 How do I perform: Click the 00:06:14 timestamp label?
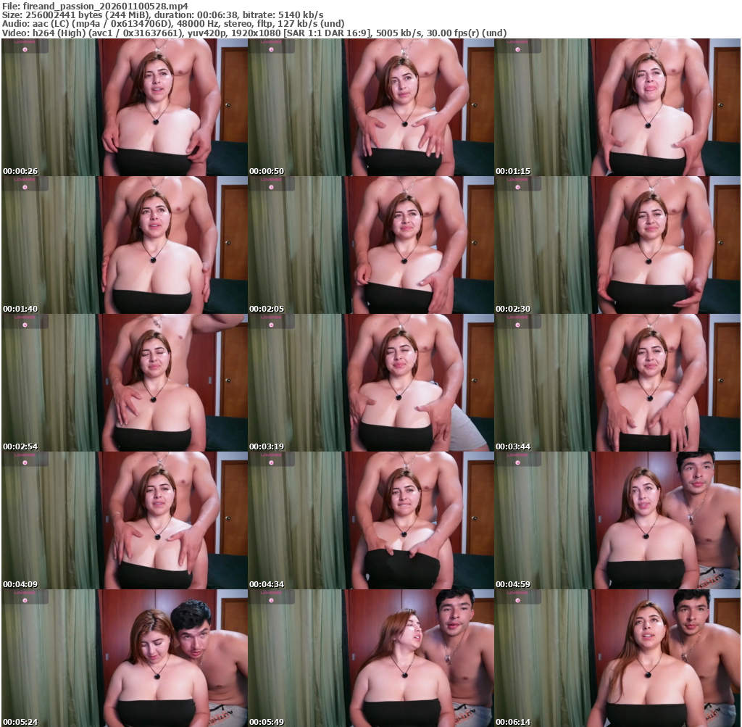pyautogui.click(x=513, y=722)
